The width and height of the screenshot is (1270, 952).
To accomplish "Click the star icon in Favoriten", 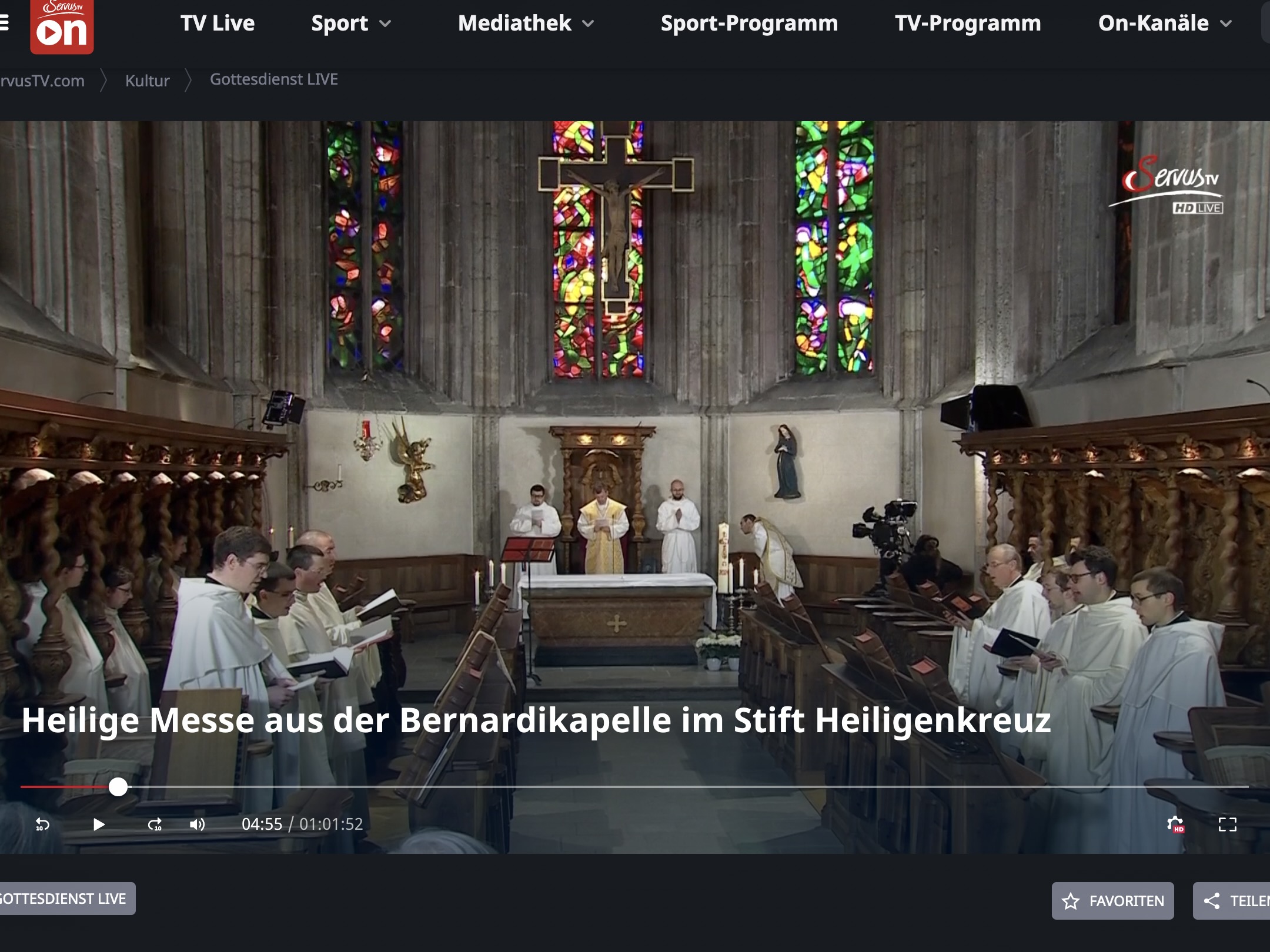I will [x=1071, y=901].
